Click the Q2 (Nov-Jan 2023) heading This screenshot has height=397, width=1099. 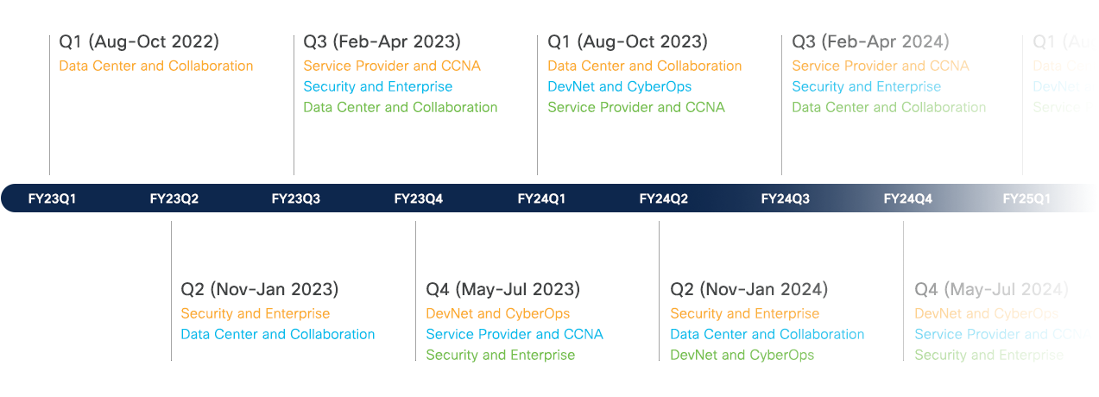260,289
